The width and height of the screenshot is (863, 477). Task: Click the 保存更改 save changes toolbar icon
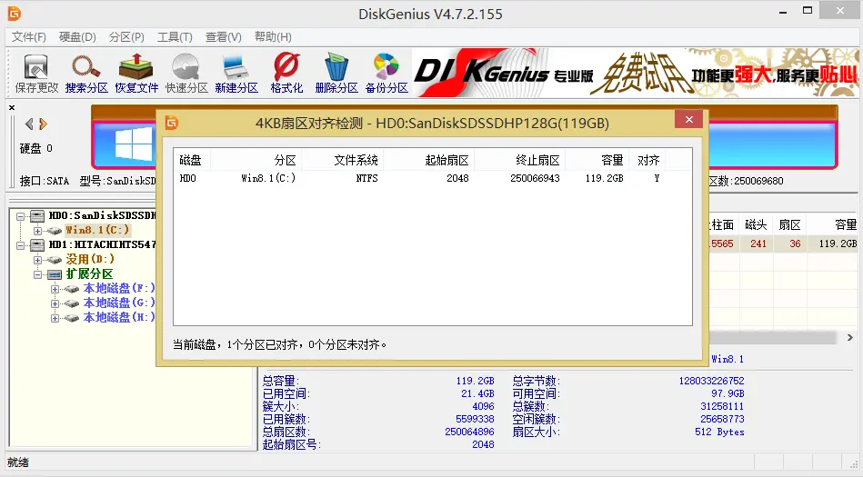tap(36, 74)
